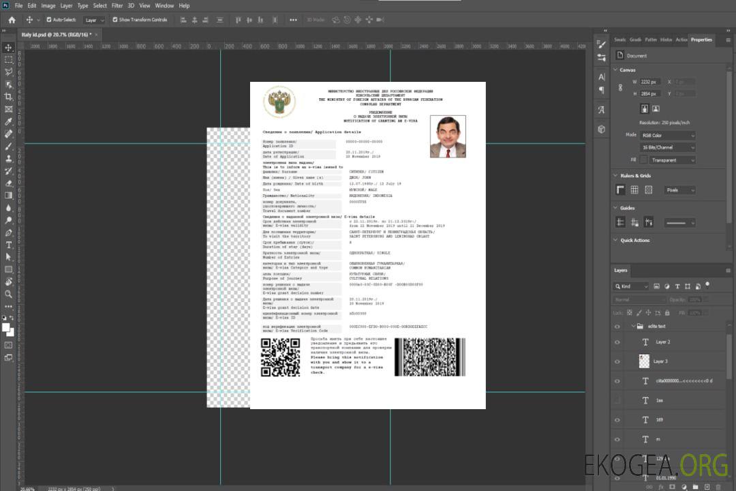Set canvas to portrait orientation
The image size is (736, 491).
click(645, 109)
